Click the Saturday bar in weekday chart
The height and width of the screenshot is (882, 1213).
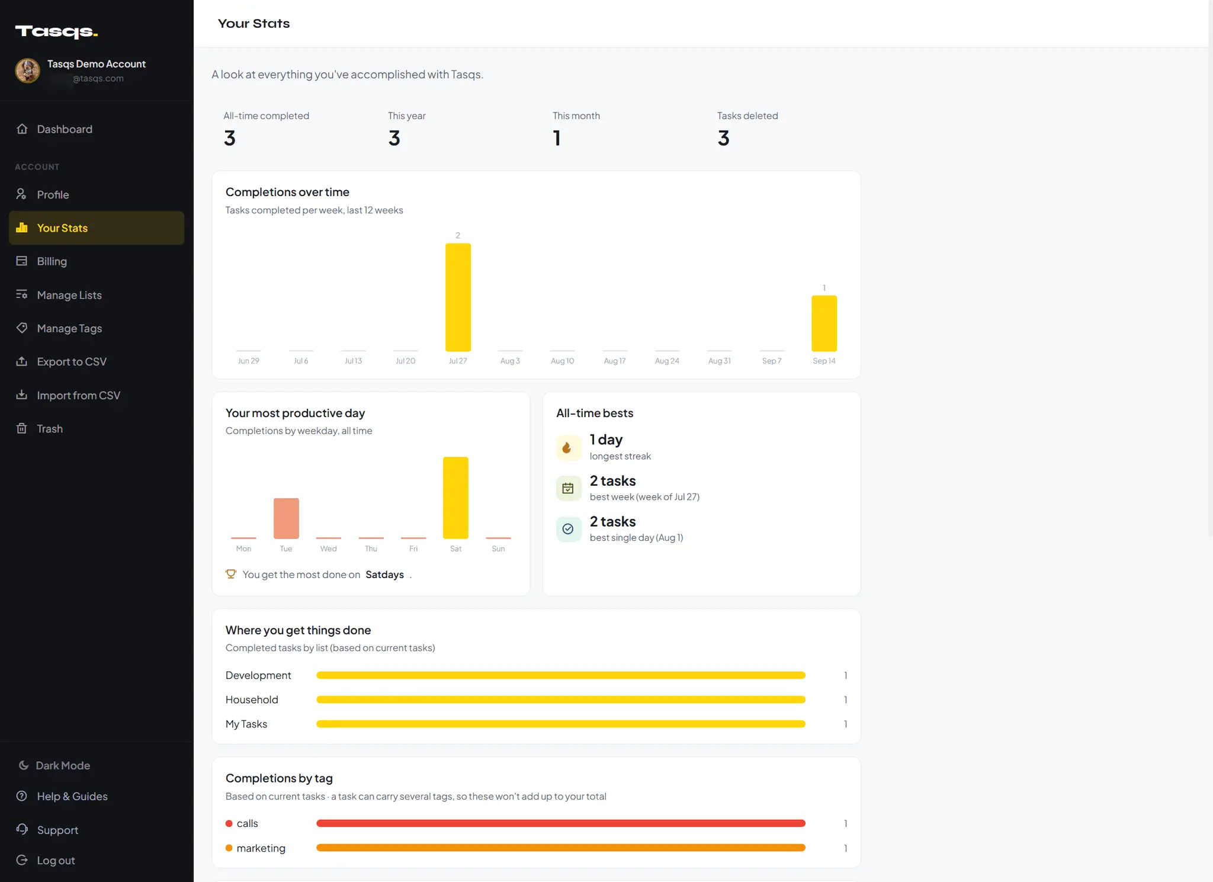455,498
